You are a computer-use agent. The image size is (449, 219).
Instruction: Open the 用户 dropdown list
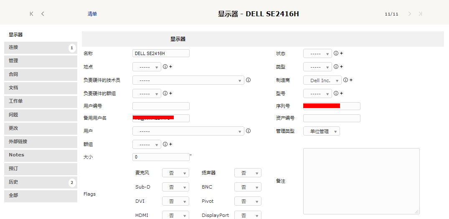point(188,131)
